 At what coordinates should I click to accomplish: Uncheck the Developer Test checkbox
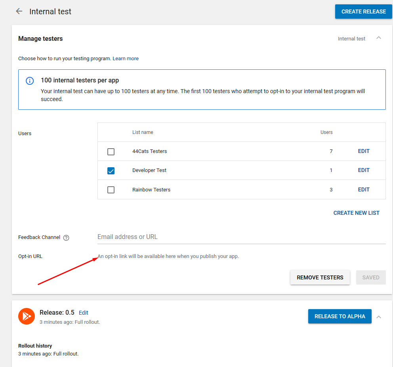(111, 171)
